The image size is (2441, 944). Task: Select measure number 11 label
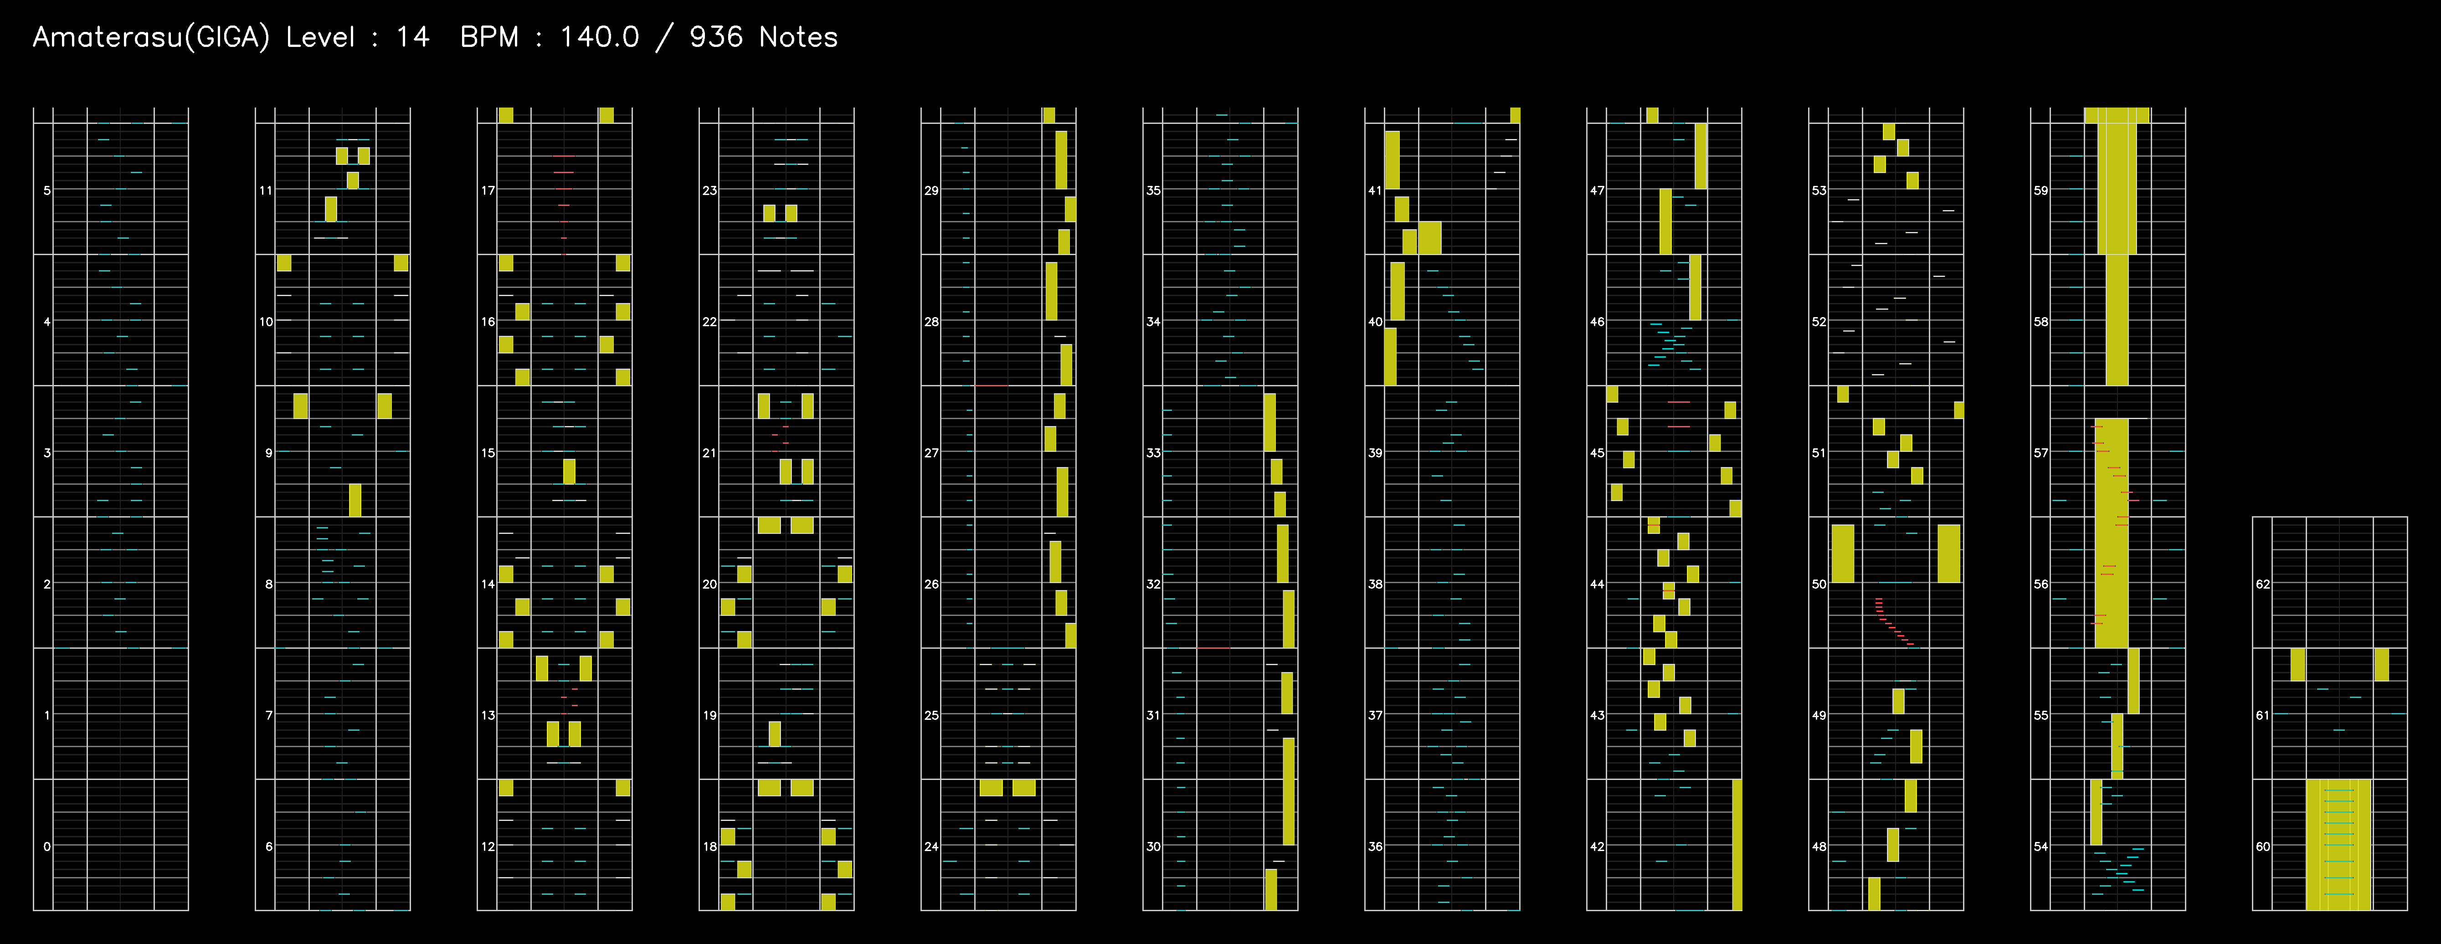(265, 190)
